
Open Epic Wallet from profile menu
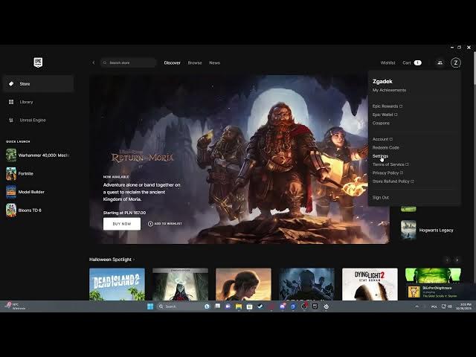[x=385, y=115]
